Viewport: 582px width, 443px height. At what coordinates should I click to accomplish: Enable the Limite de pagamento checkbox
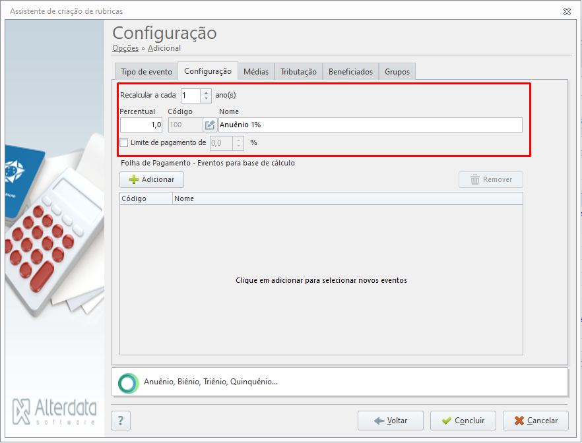(x=124, y=143)
